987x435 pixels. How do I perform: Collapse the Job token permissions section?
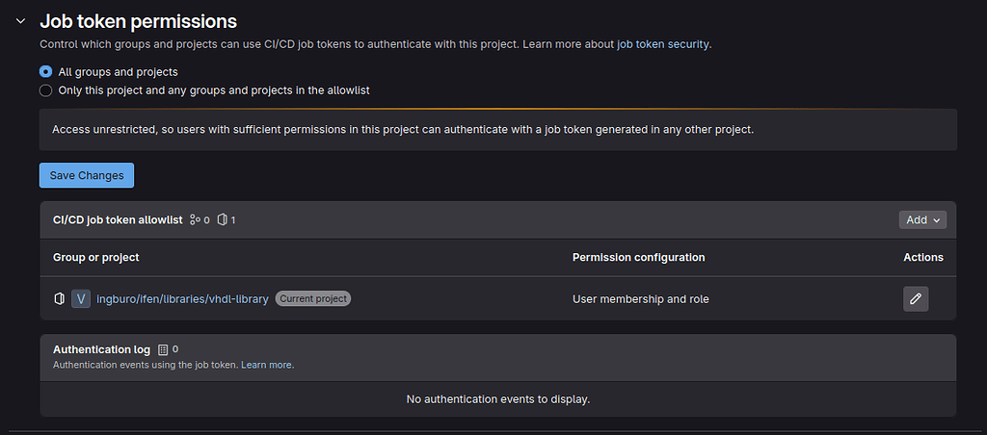[x=19, y=21]
